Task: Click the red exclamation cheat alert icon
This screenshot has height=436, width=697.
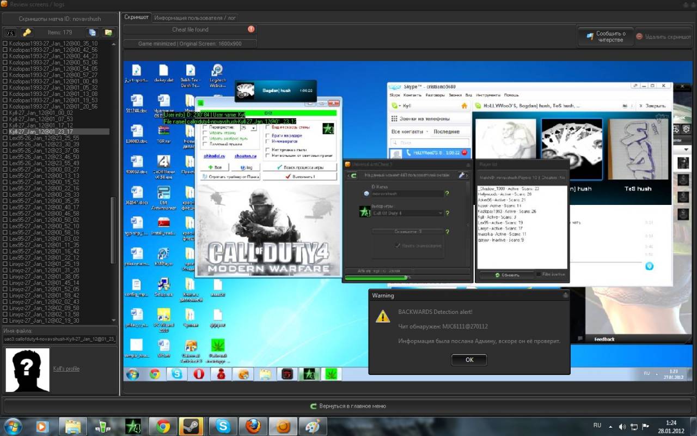Action: (x=251, y=29)
